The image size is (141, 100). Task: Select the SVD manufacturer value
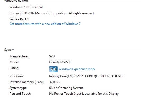pos(52,56)
